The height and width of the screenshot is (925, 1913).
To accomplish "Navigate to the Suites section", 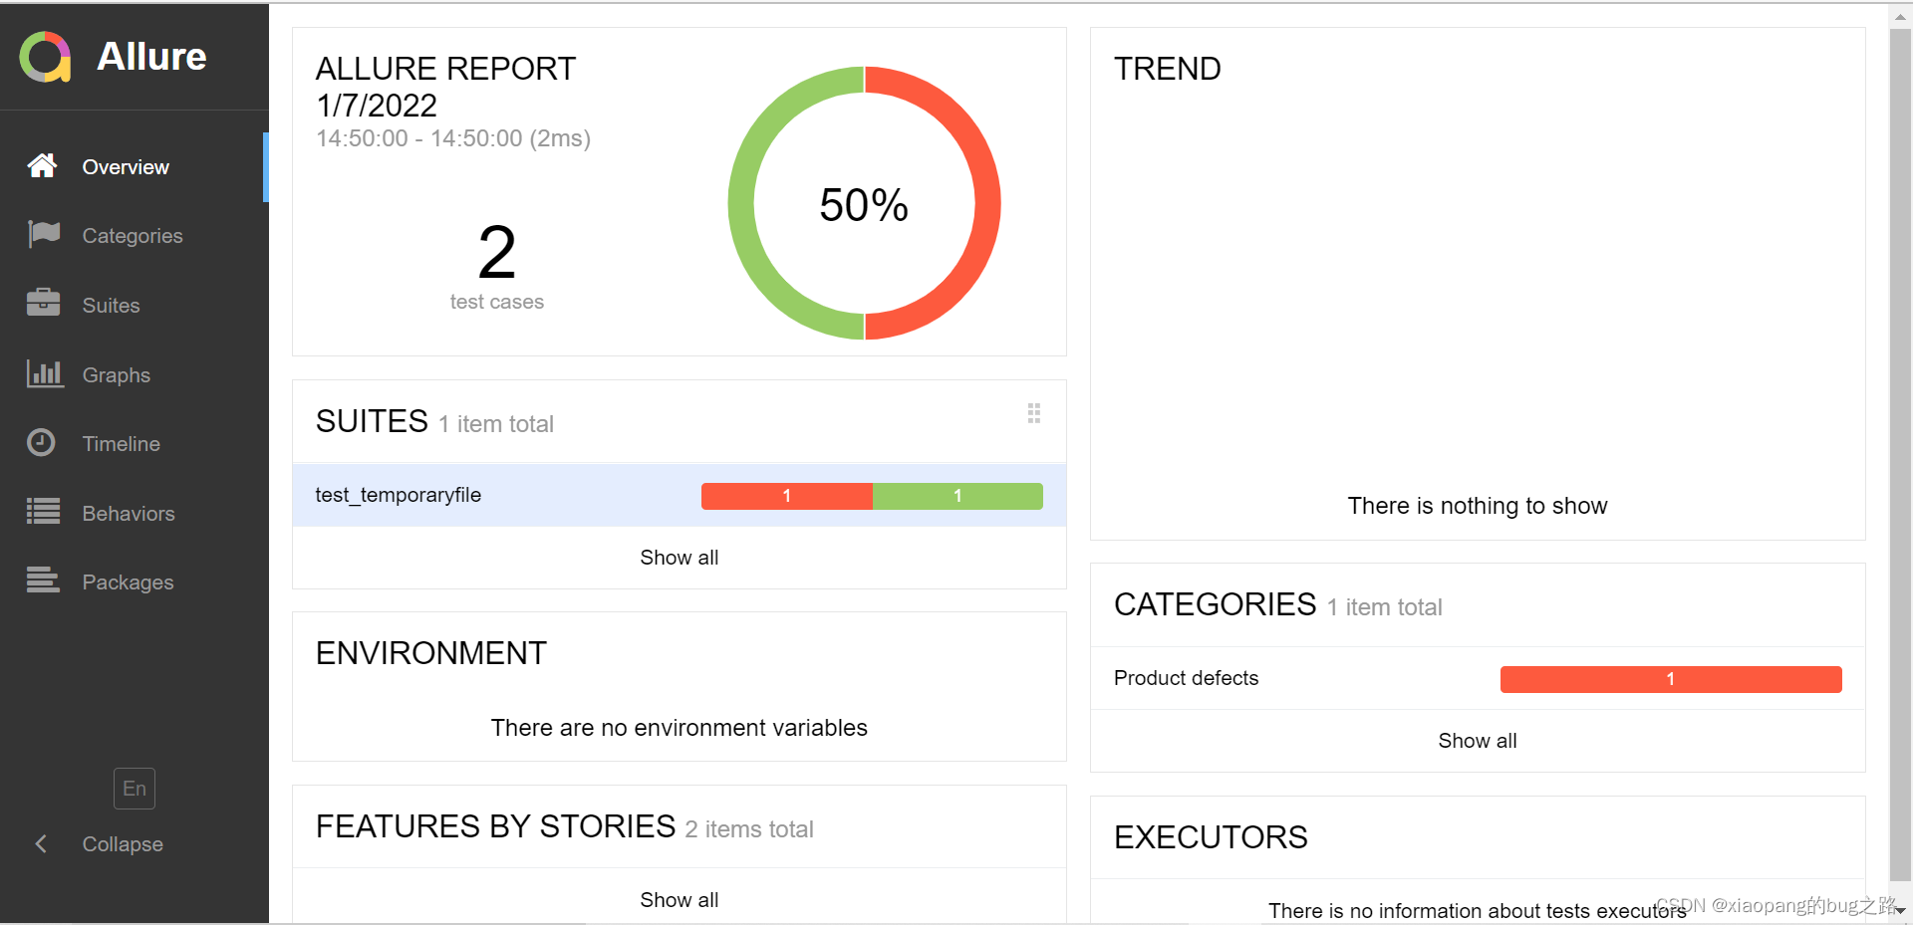I will (x=135, y=306).
